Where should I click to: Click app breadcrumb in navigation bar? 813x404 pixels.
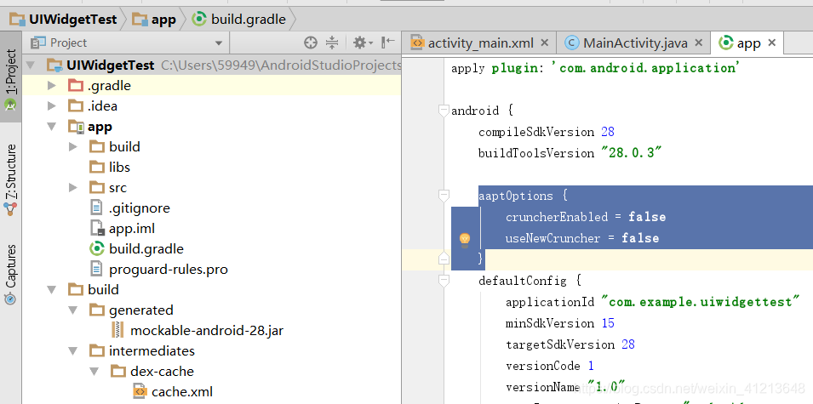tap(154, 20)
